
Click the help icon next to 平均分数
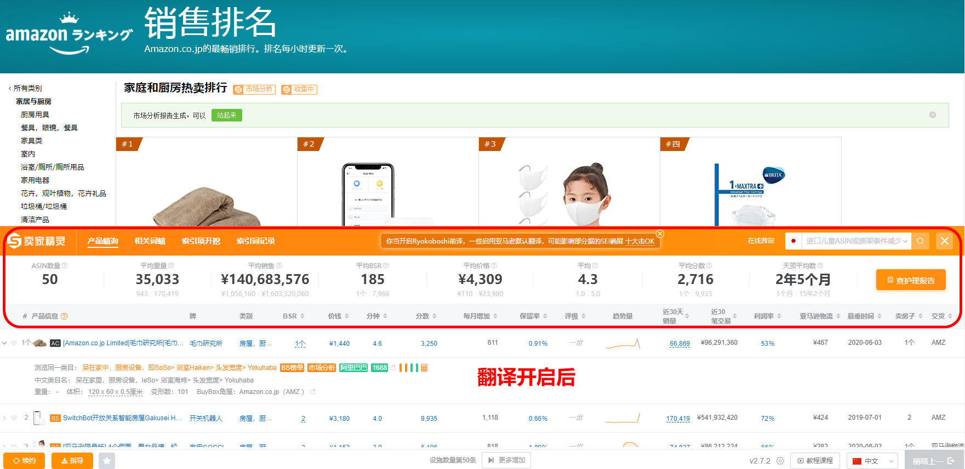point(709,265)
